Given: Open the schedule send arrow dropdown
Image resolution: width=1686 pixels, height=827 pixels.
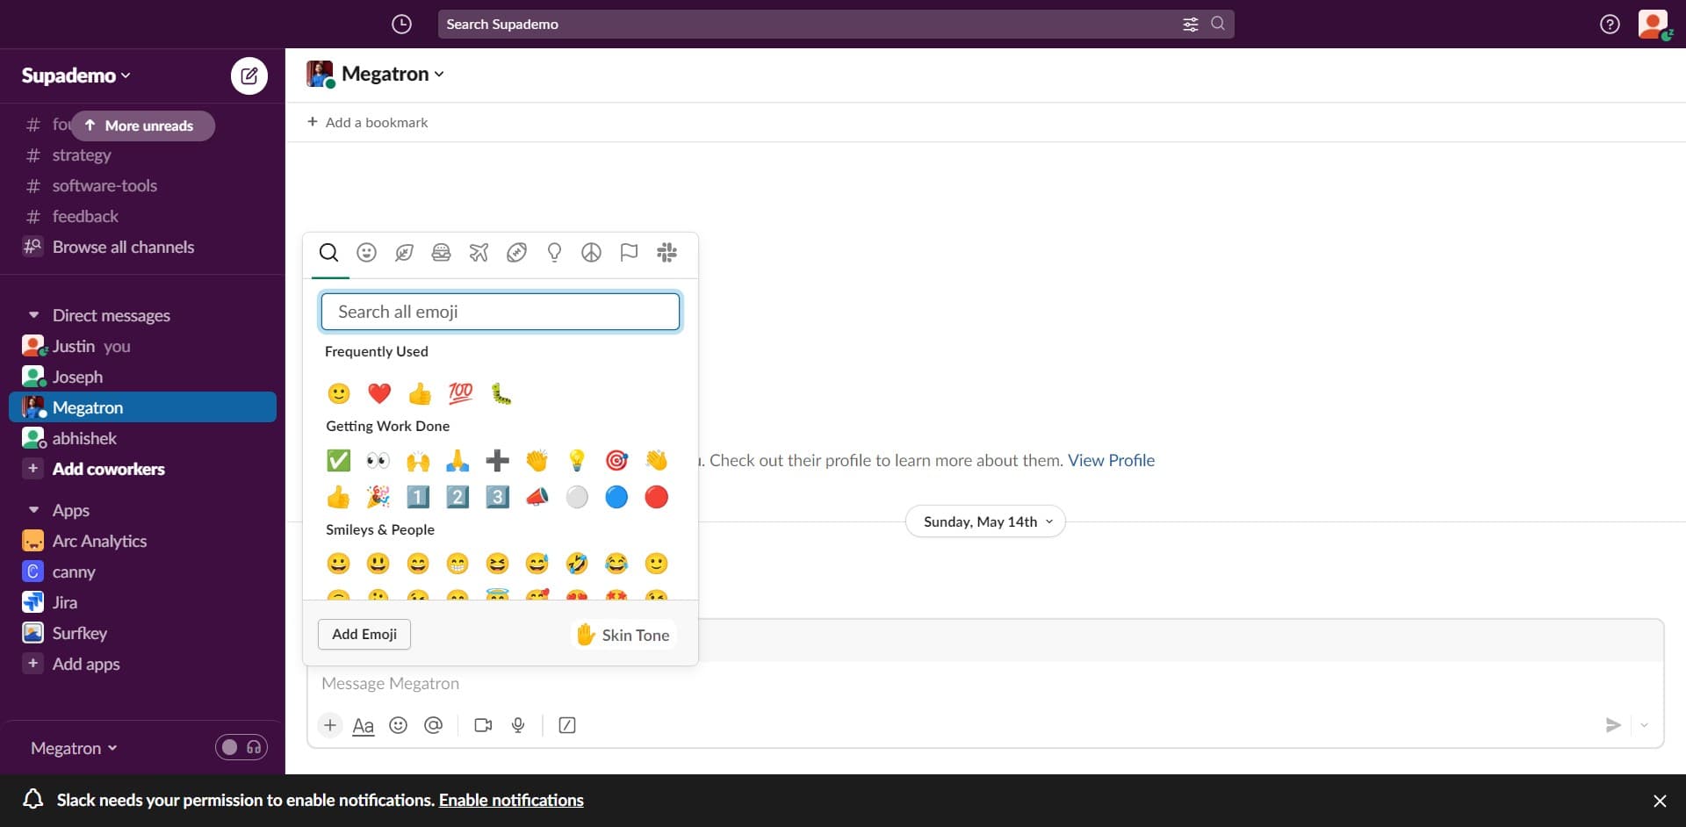Looking at the screenshot, I should pos(1644,725).
